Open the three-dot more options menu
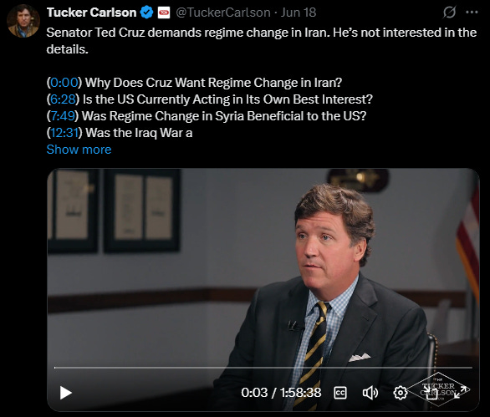The width and height of the screenshot is (490, 417). point(472,13)
